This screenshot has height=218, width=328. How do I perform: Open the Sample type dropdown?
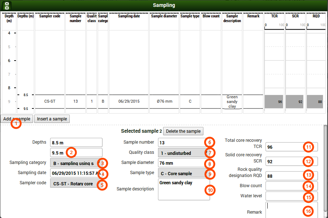pyautogui.click(x=182, y=173)
